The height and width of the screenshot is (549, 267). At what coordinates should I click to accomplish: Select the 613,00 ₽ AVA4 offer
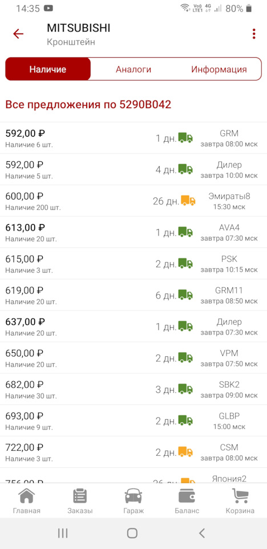tap(133, 232)
